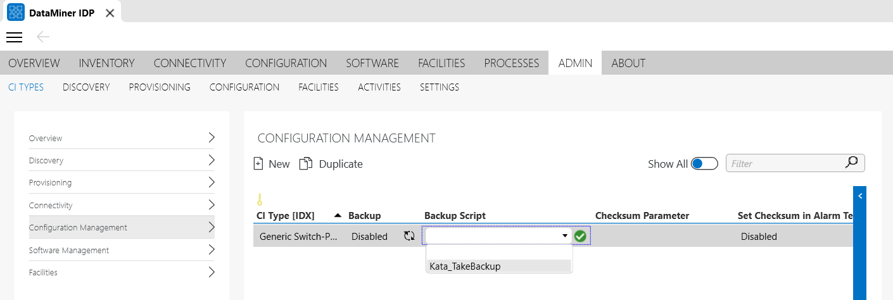Click the sort arrow next to CI Type
Viewport: 893px width, 300px height.
coord(338,215)
